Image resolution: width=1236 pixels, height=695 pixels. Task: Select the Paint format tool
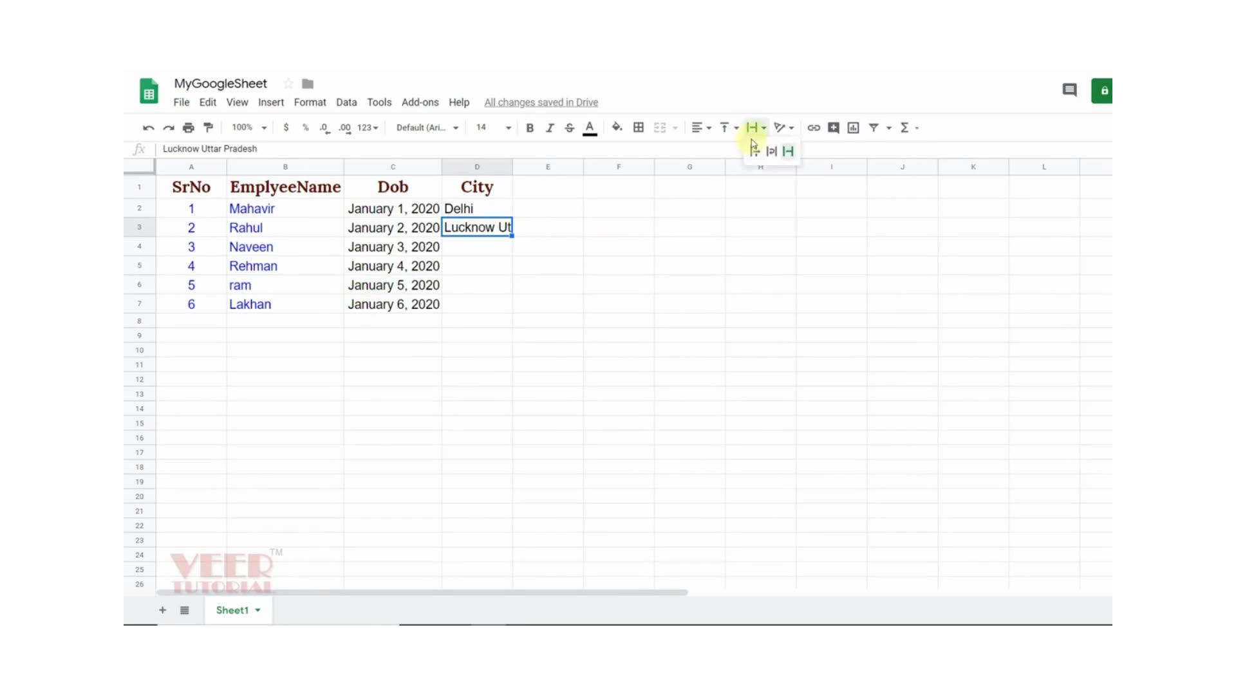coord(208,127)
